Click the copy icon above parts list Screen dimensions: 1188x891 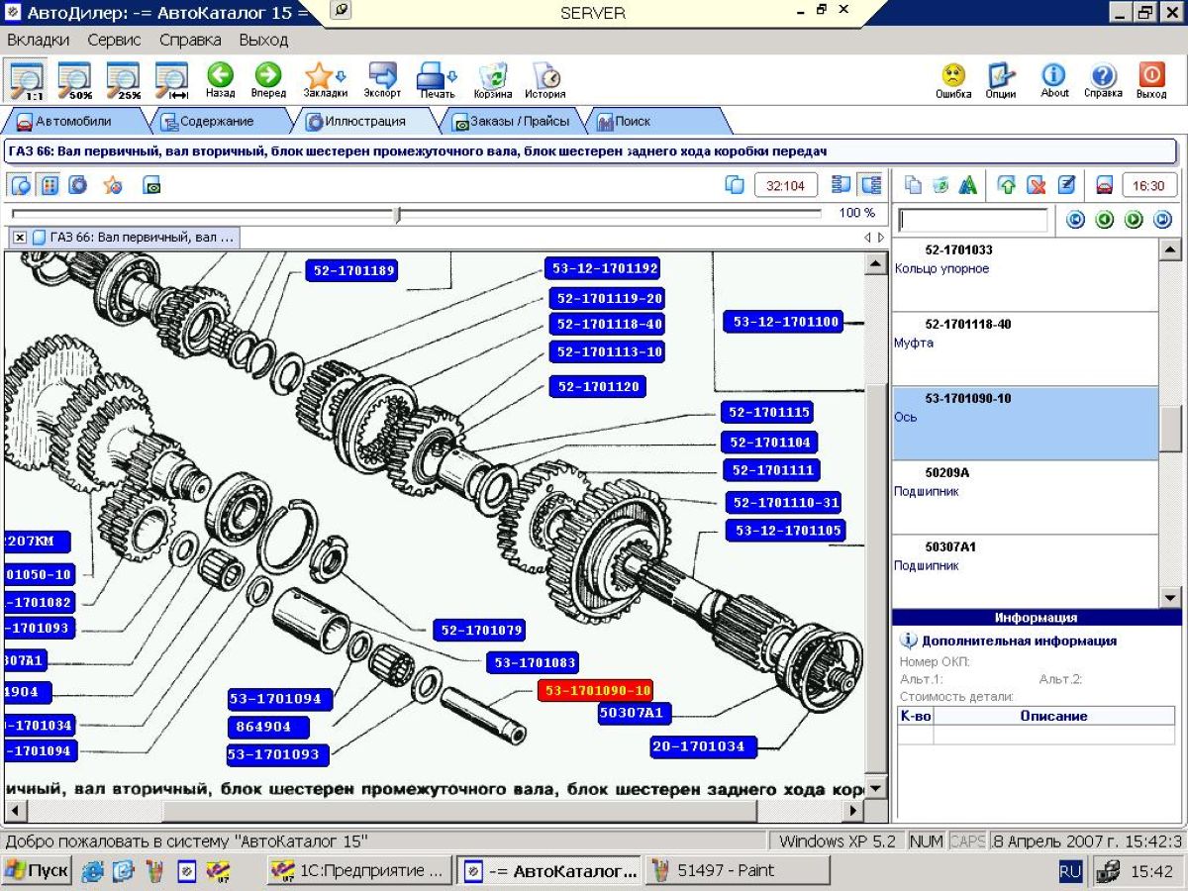pyautogui.click(x=914, y=185)
